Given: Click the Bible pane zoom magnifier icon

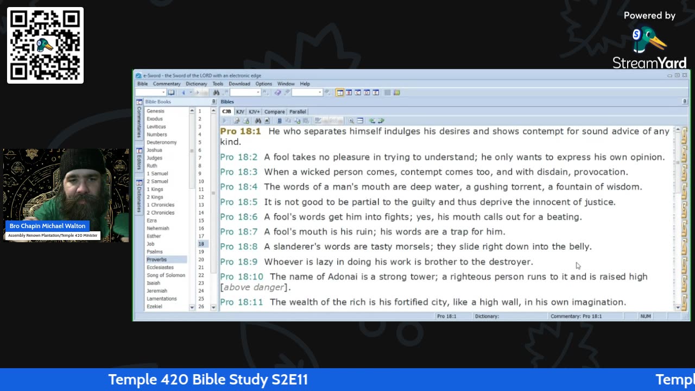Looking at the screenshot, I should coord(351,121).
